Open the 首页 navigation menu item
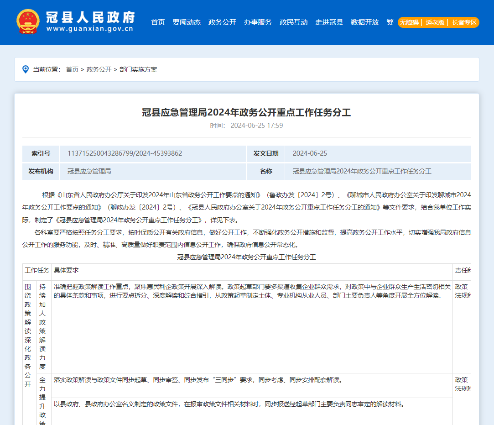The image size is (494, 425). point(158,22)
